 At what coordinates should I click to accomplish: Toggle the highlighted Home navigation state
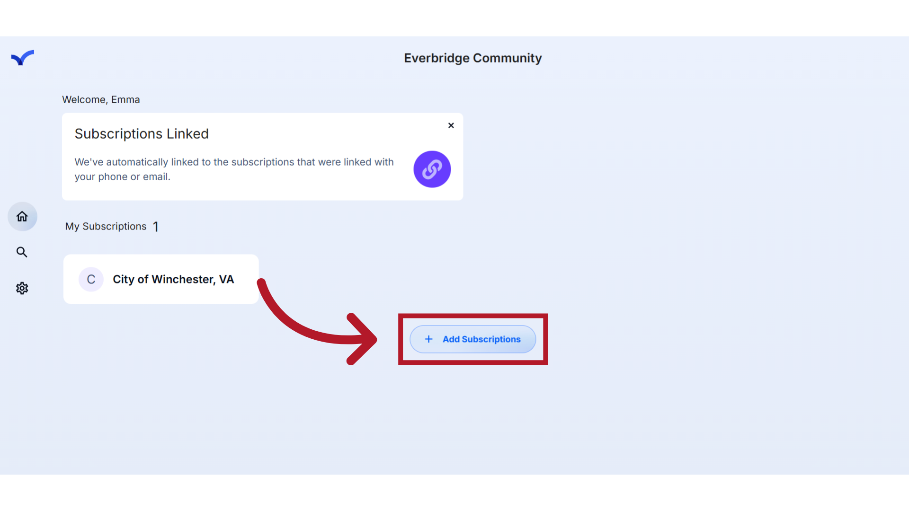(22, 216)
